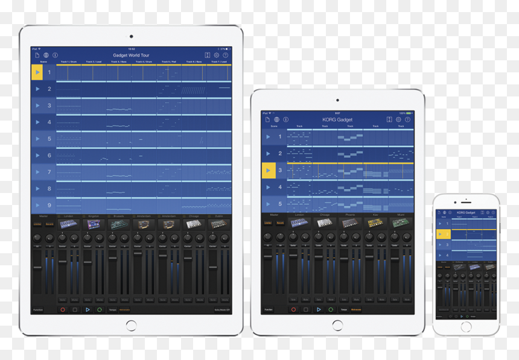519x360 pixels.
Task: Open the Function button on the middle iPad
Action: click(x=269, y=310)
